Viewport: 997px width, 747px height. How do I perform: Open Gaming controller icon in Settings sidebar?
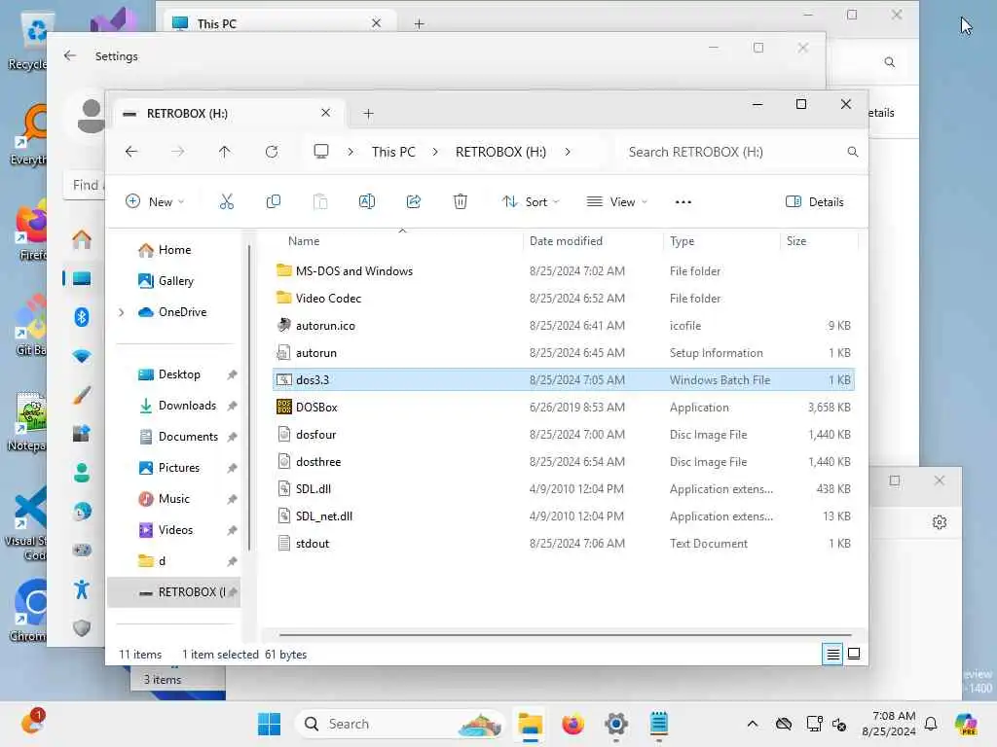(82, 551)
